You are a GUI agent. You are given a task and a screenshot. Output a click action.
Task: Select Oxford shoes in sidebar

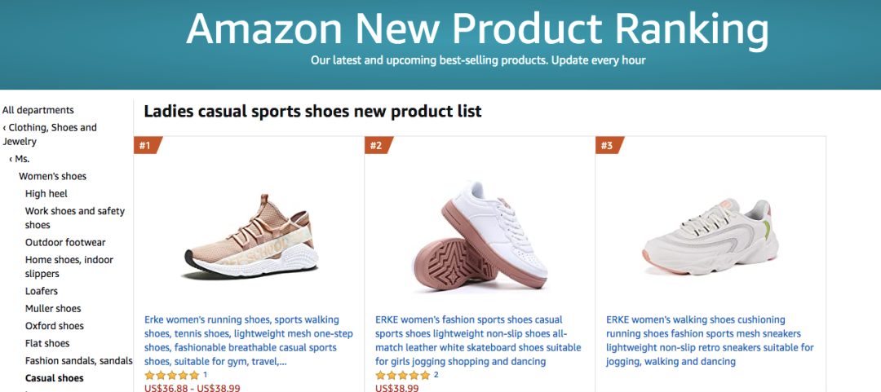[55, 326]
